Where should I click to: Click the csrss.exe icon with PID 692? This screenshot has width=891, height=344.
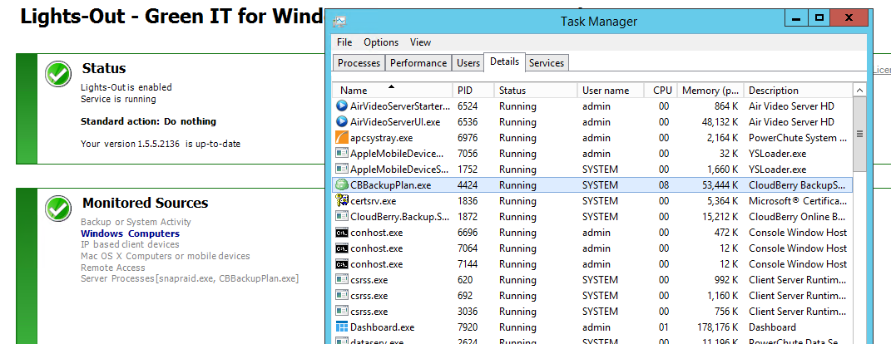tap(342, 296)
